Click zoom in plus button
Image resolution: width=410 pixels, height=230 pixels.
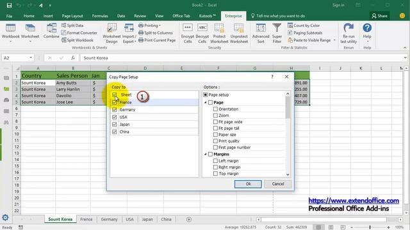click(388, 227)
